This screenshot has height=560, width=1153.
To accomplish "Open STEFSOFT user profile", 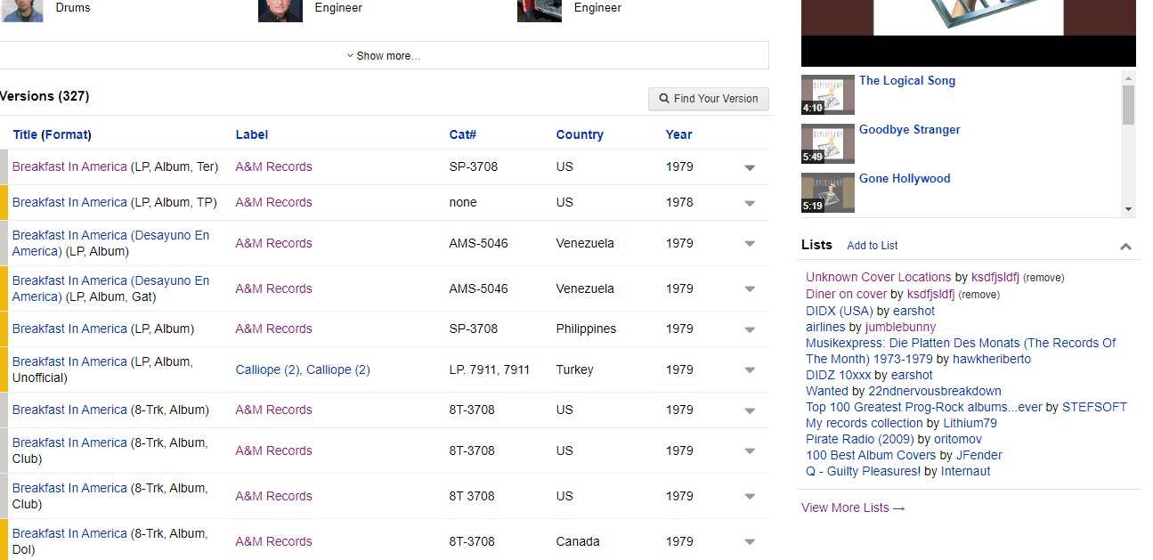I will click(x=1094, y=407).
